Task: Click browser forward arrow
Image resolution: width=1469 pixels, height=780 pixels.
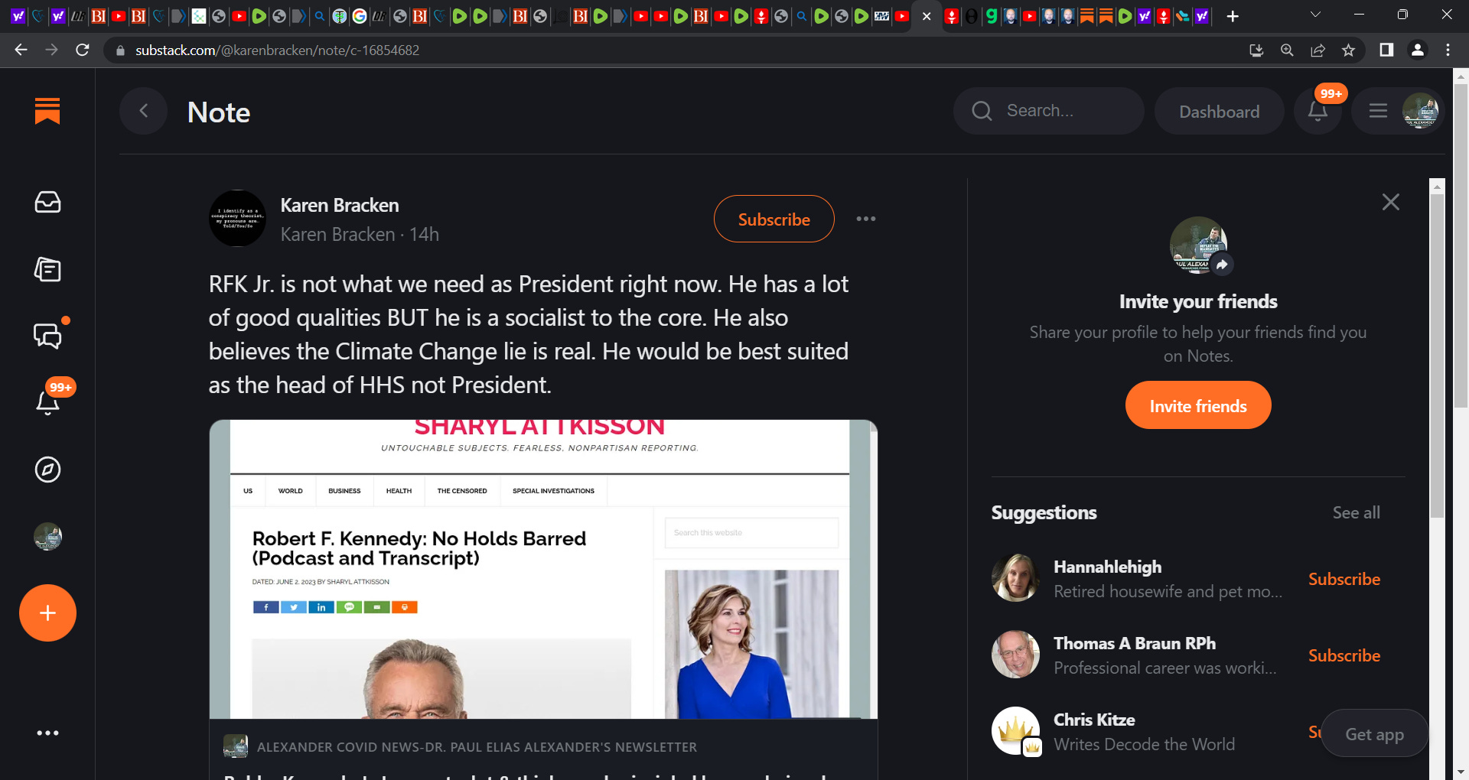Action: pyautogui.click(x=51, y=50)
